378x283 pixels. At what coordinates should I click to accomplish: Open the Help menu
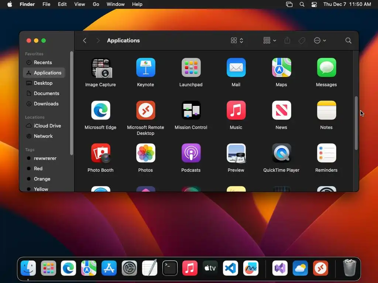pyautogui.click(x=137, y=4)
